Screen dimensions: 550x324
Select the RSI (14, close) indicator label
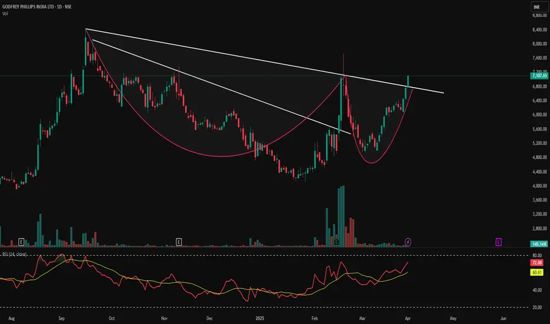pos(15,254)
